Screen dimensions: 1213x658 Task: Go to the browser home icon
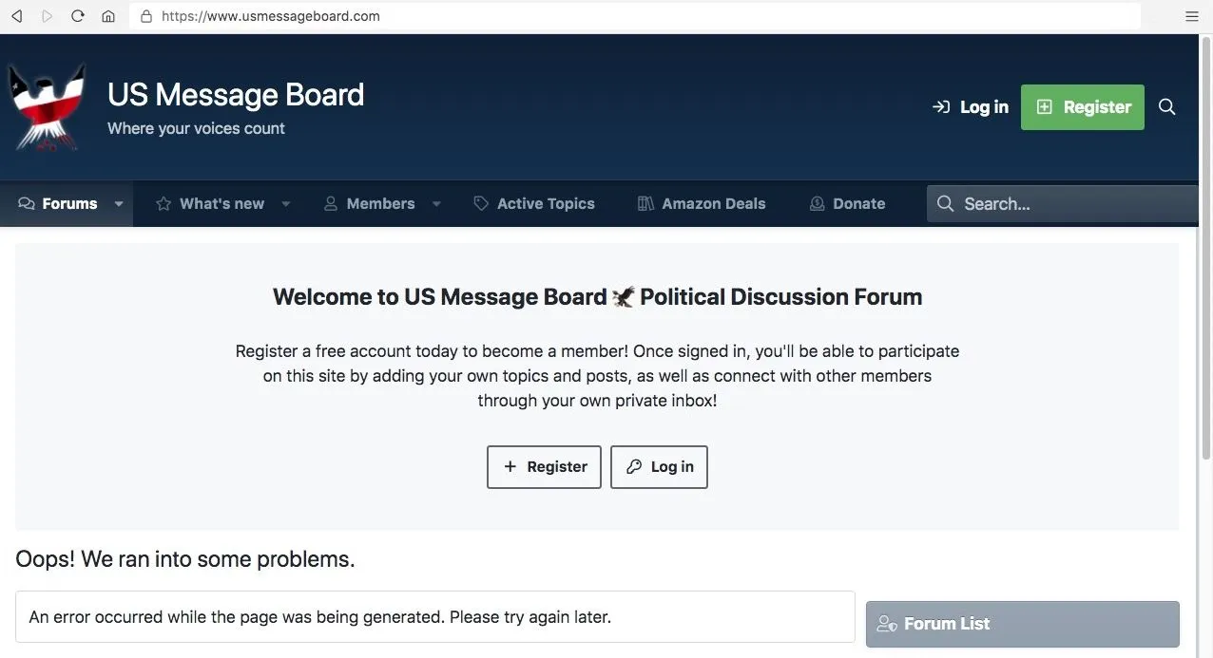pyautogui.click(x=108, y=16)
